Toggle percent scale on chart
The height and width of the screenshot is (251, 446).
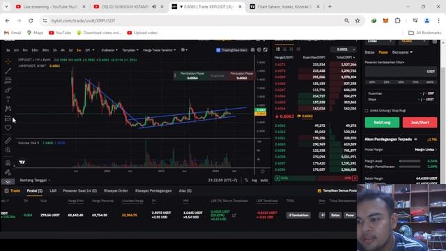(x=246, y=180)
